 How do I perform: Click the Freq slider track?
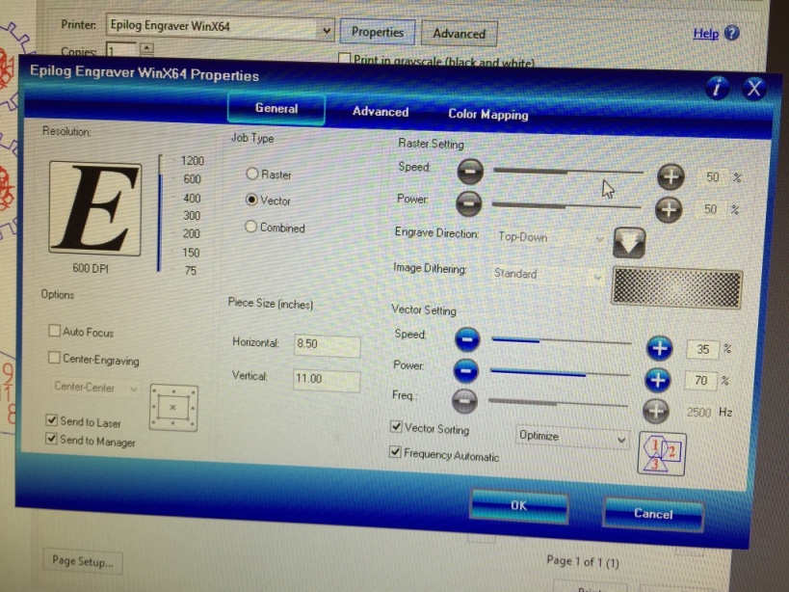coord(558,403)
